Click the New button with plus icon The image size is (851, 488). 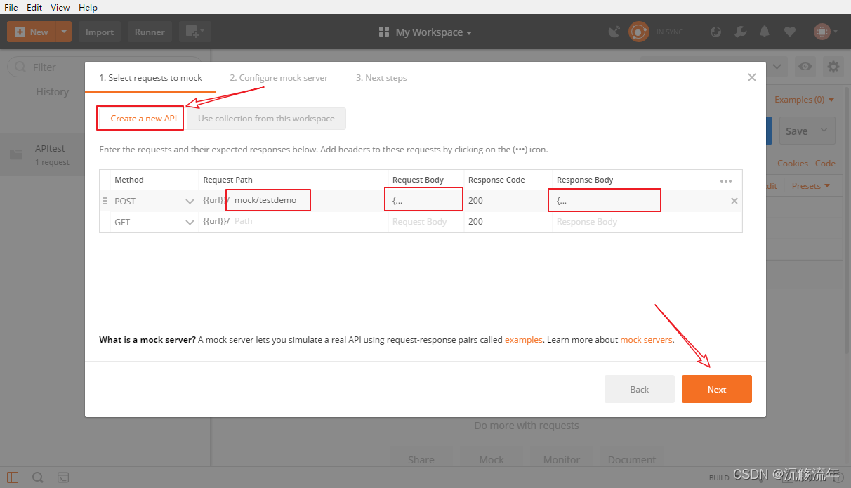pyautogui.click(x=31, y=32)
